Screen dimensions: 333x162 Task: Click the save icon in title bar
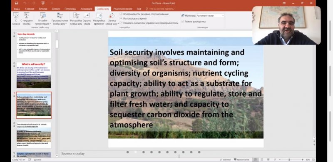[16, 3]
